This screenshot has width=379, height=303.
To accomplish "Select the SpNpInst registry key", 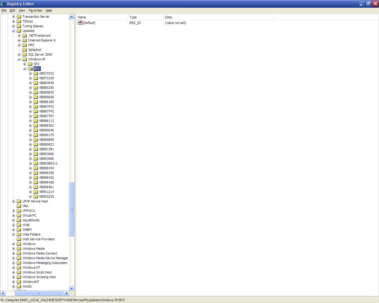I will click(x=35, y=50).
